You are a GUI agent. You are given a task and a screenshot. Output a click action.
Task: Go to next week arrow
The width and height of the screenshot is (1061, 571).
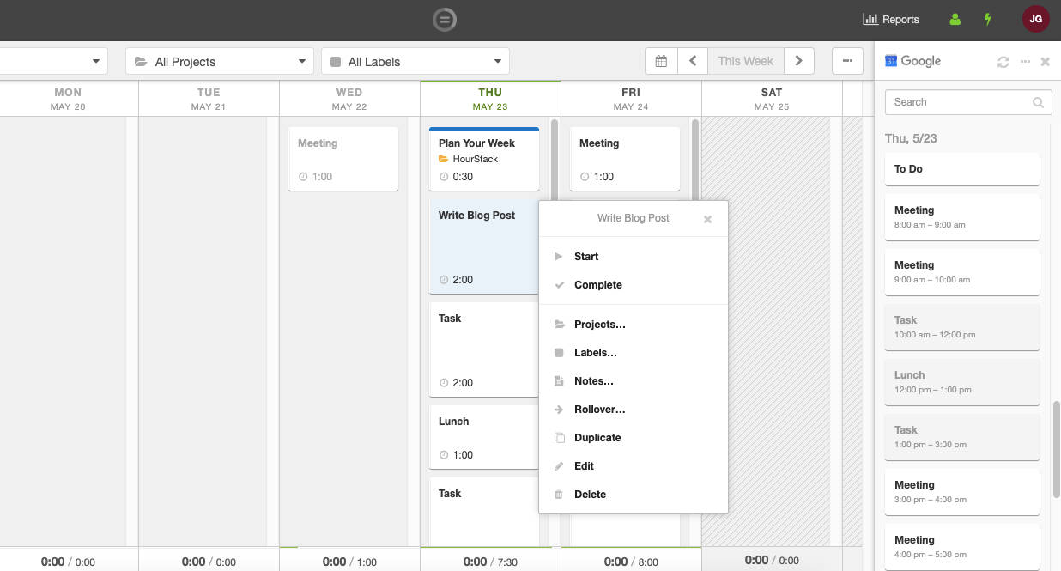[798, 61]
